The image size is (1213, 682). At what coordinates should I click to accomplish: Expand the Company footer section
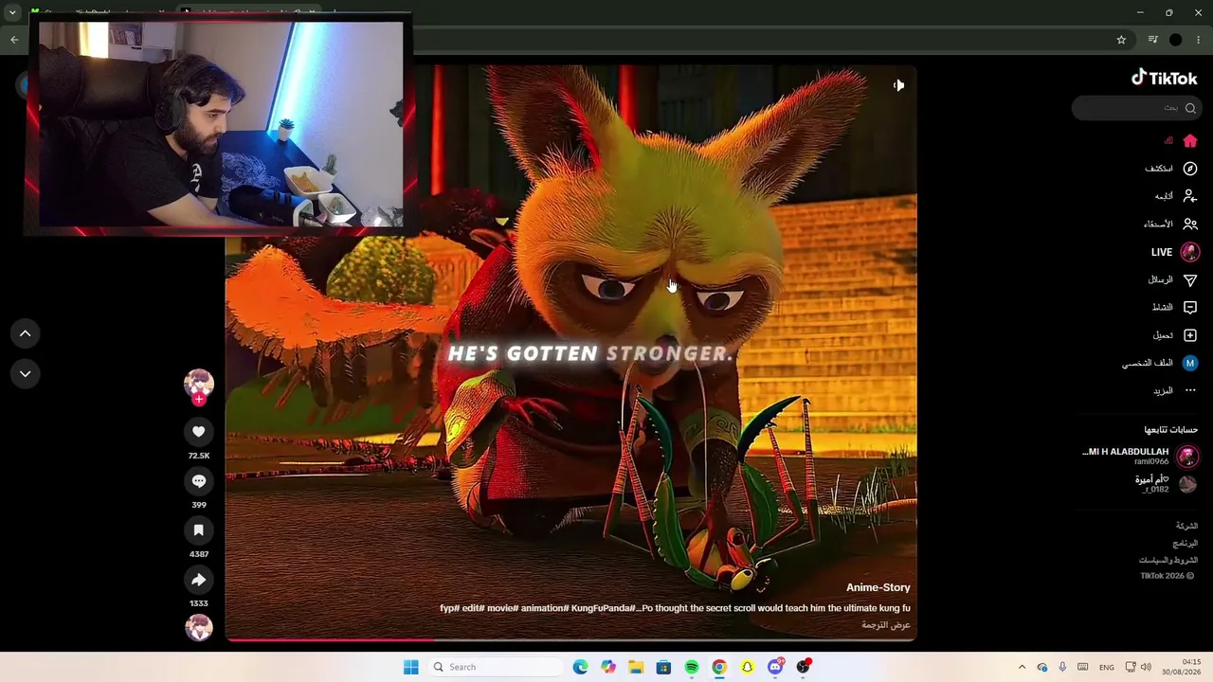coord(1186,526)
